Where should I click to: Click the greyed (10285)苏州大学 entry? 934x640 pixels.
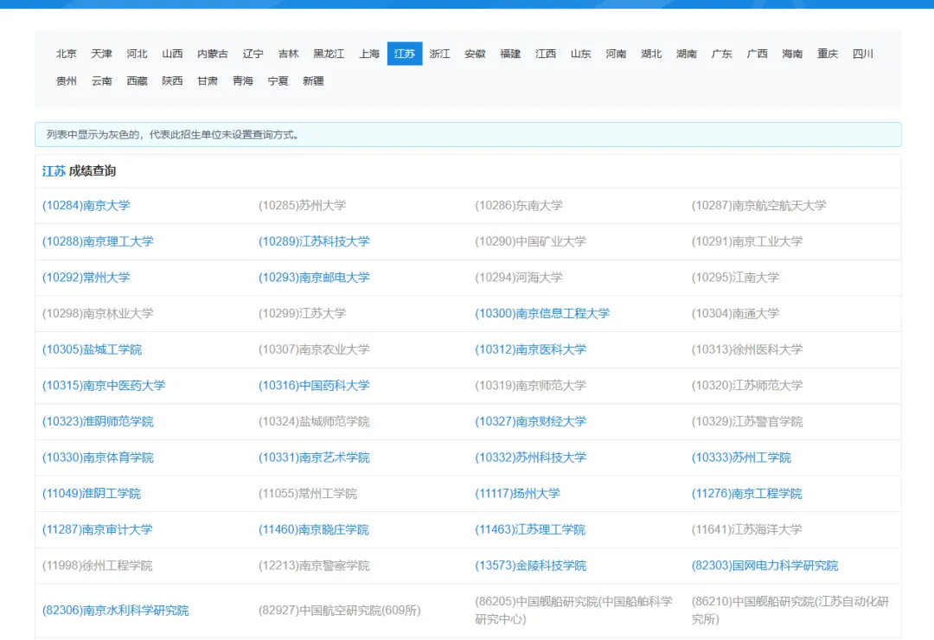point(302,206)
